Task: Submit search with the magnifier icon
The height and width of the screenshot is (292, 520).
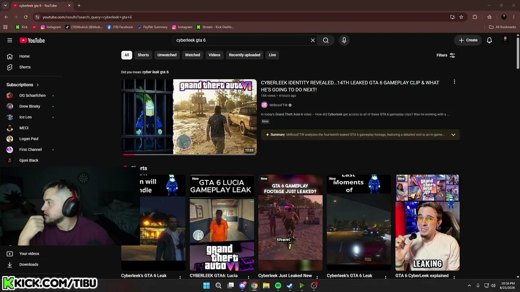Action: pos(326,40)
